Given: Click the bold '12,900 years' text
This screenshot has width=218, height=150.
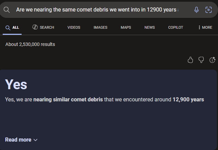Looking at the screenshot, I should (x=188, y=99).
